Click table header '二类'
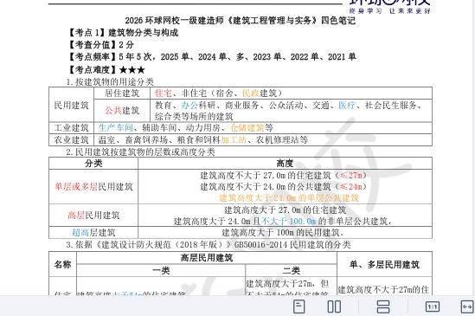475x316 pixels. pos(292,270)
